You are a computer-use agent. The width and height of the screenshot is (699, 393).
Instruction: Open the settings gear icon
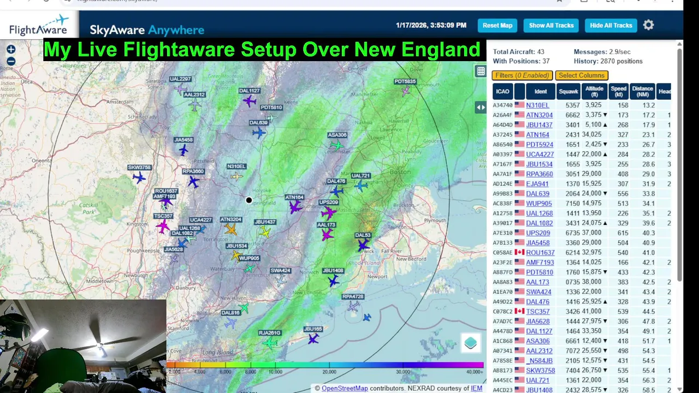coord(648,25)
